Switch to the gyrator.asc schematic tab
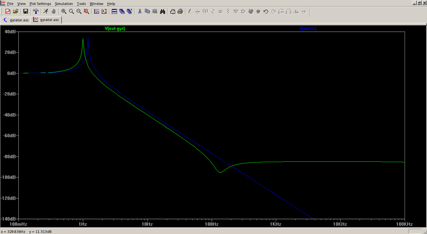The image size is (427, 234). click(x=16, y=20)
